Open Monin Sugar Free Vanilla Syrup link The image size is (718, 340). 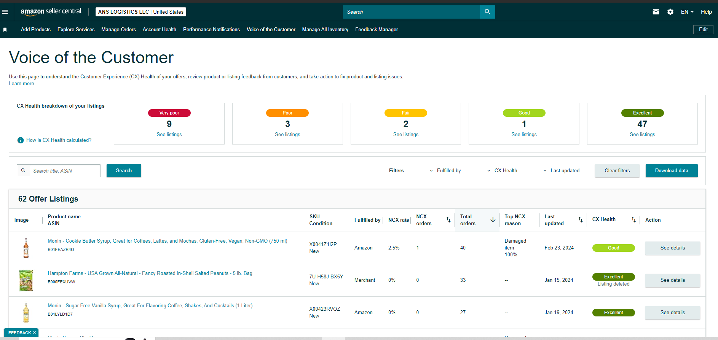[x=150, y=306]
